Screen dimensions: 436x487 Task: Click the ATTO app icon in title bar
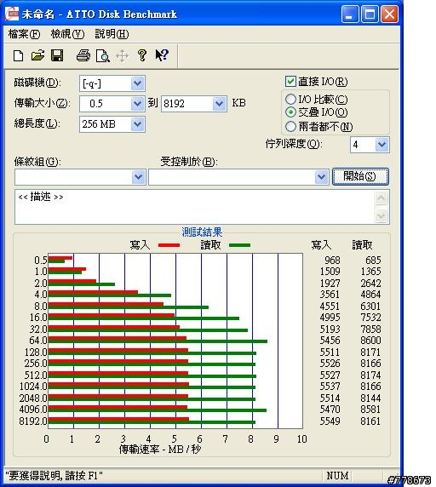pos(12,14)
